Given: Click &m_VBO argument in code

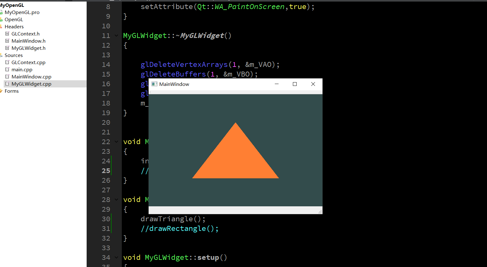Looking at the screenshot, I should [x=236, y=74].
